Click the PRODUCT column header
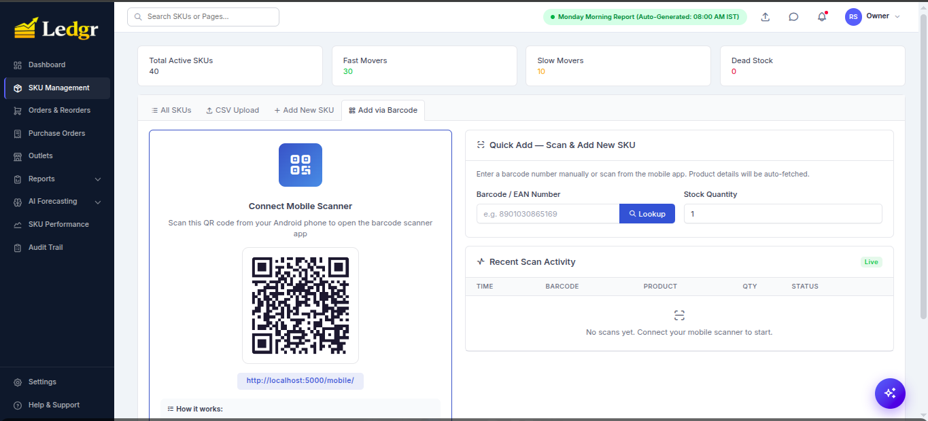 (660, 287)
